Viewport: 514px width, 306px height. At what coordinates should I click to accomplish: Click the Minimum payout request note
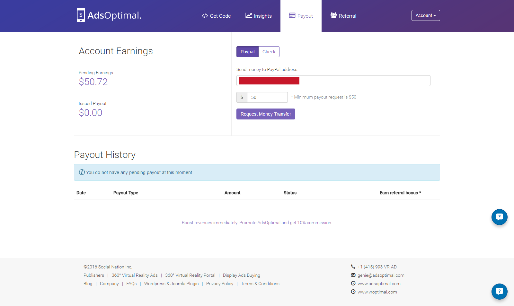[323, 97]
